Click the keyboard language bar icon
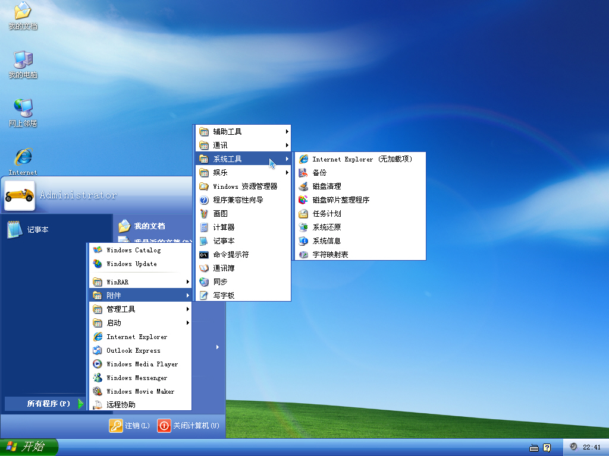The image size is (609, 456). [x=534, y=448]
